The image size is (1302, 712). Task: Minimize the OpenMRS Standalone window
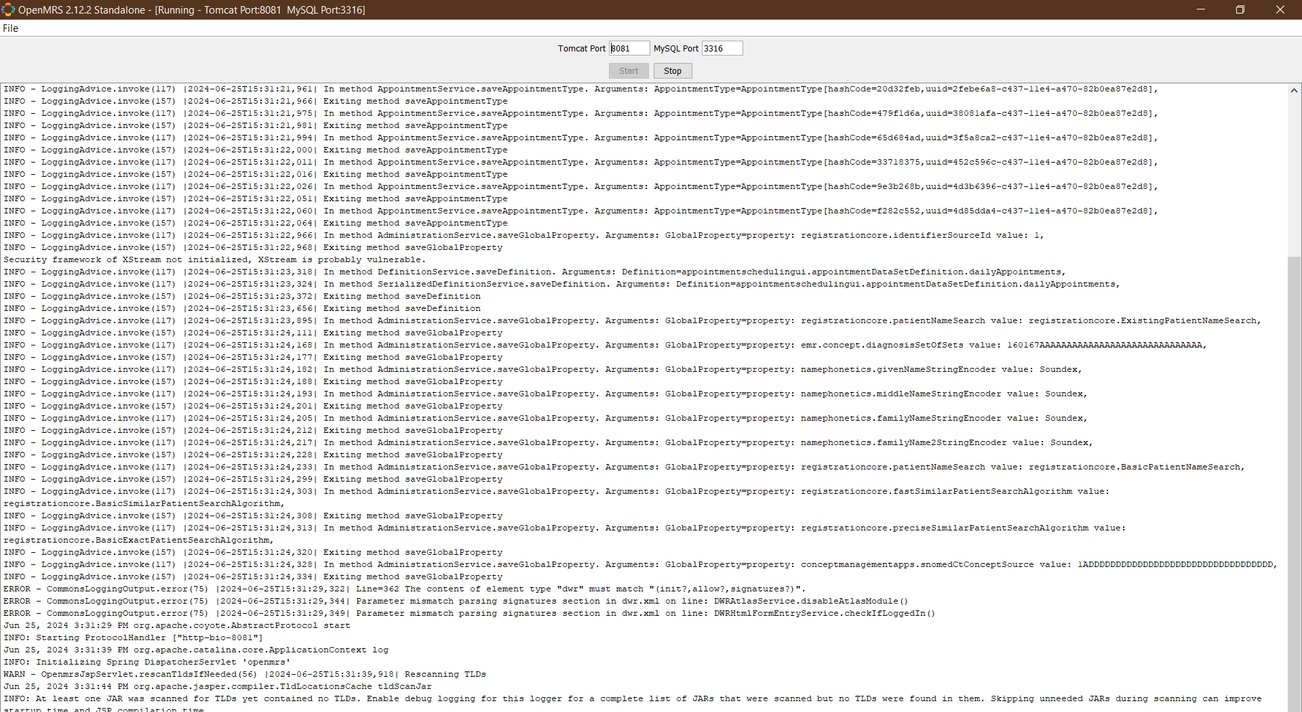(x=1200, y=9)
